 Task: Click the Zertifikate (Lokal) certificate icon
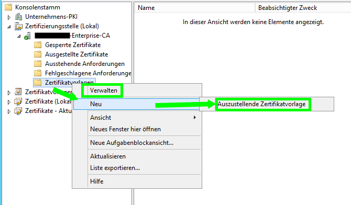tap(18, 101)
